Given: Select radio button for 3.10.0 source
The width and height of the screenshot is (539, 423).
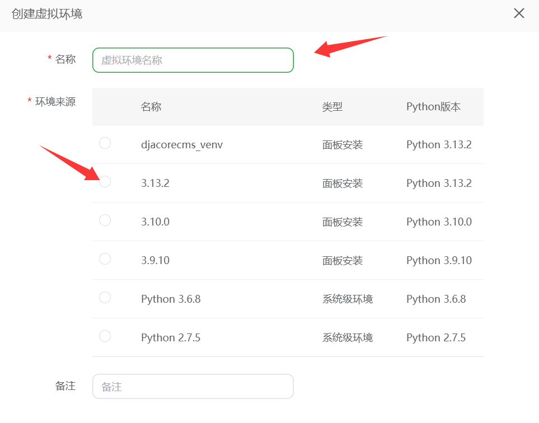Looking at the screenshot, I should pyautogui.click(x=105, y=220).
